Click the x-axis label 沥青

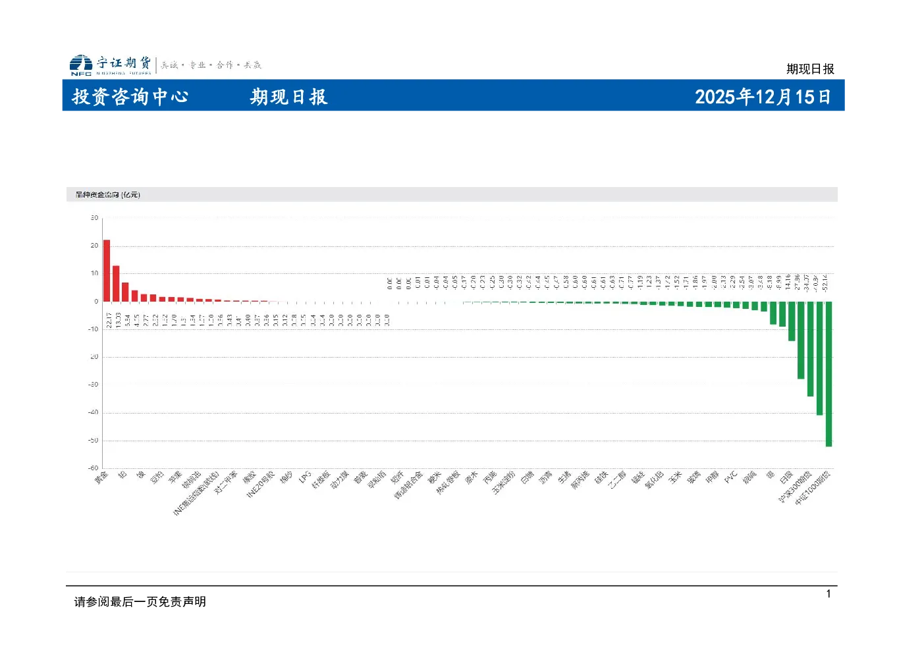coord(545,477)
